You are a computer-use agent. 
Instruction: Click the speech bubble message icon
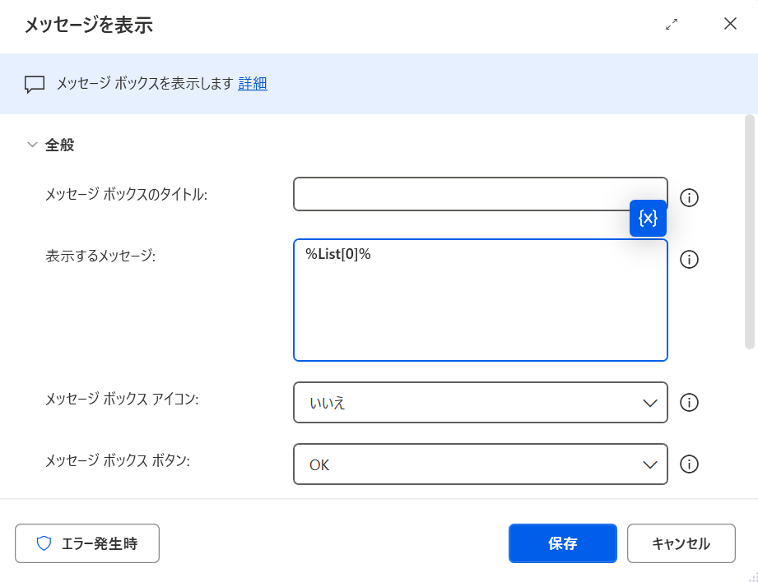pos(34,84)
